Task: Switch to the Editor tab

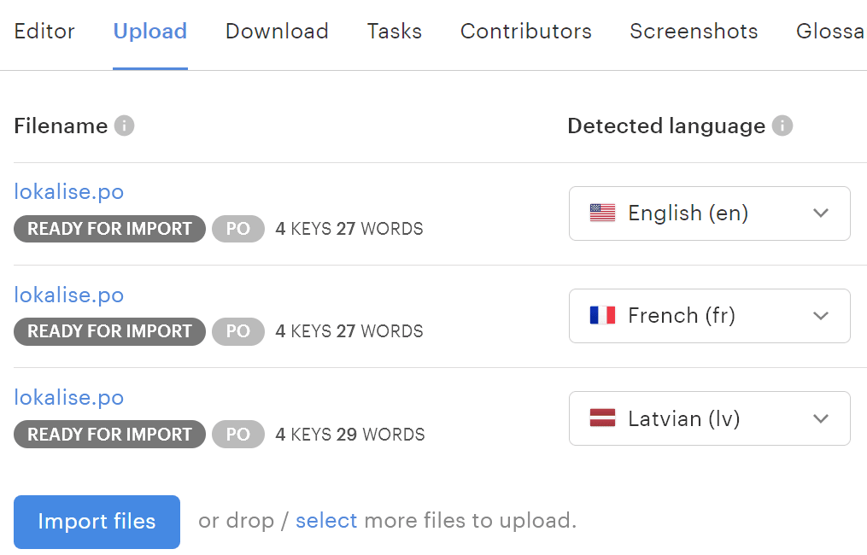Action: tap(44, 32)
